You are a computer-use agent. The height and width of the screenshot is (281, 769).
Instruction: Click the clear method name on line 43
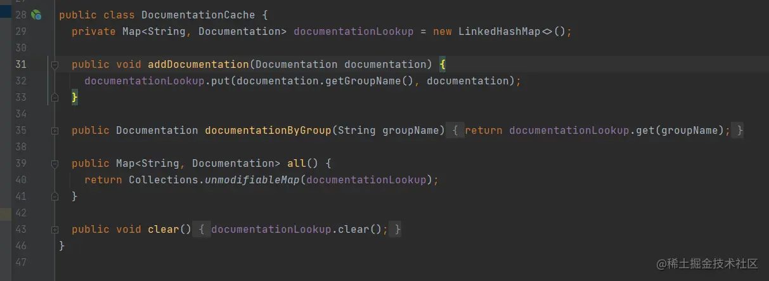point(163,229)
